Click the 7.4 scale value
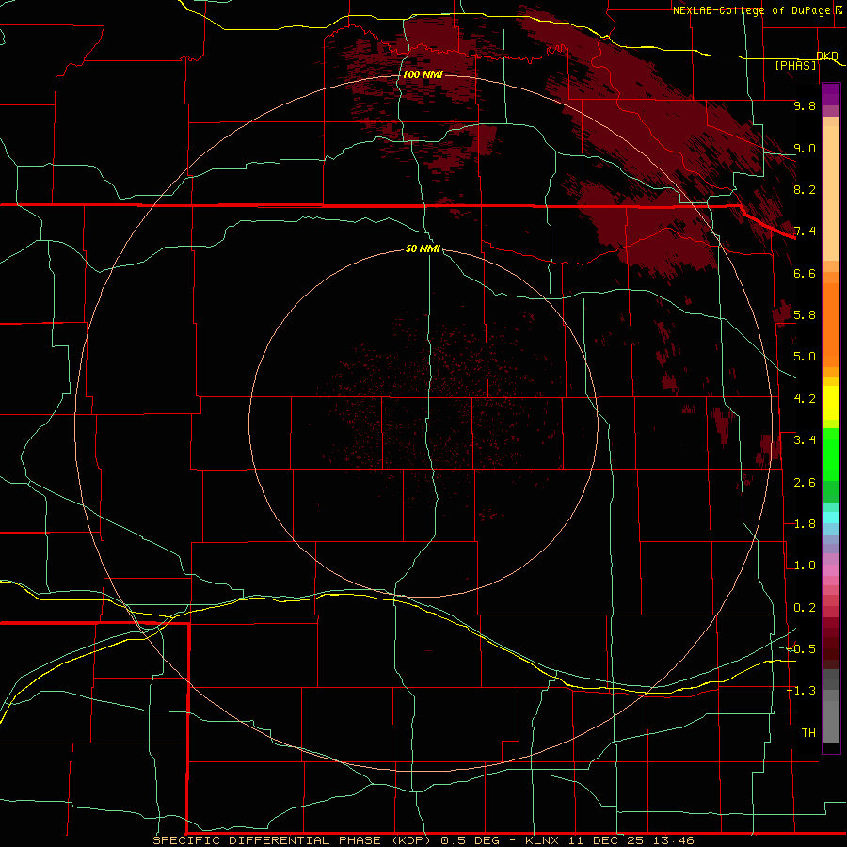Viewport: 847px width, 847px height. pos(805,232)
